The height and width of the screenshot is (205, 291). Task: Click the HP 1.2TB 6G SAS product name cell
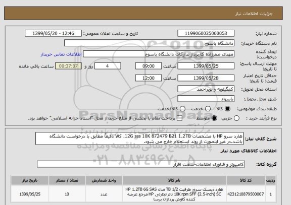pyautogui.click(x=174, y=194)
